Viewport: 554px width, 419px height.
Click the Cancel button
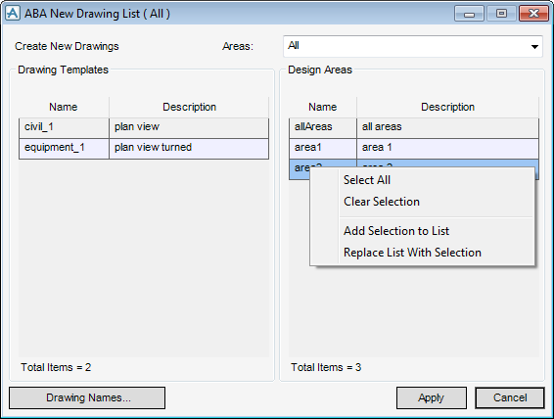[x=510, y=397]
